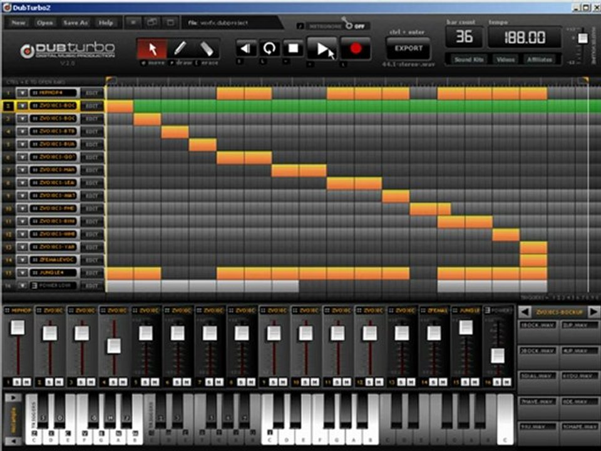Viewport: 601px width, 451px height.
Task: Click the orange block in track 12
Action: [506, 234]
